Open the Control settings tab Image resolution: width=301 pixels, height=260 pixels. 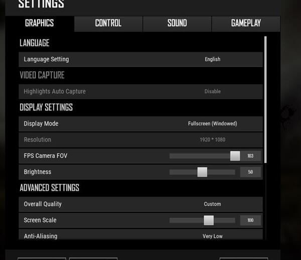coord(108,24)
